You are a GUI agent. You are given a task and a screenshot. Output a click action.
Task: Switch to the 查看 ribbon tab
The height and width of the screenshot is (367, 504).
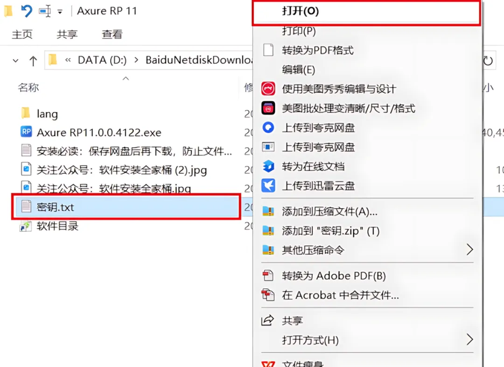(x=112, y=34)
